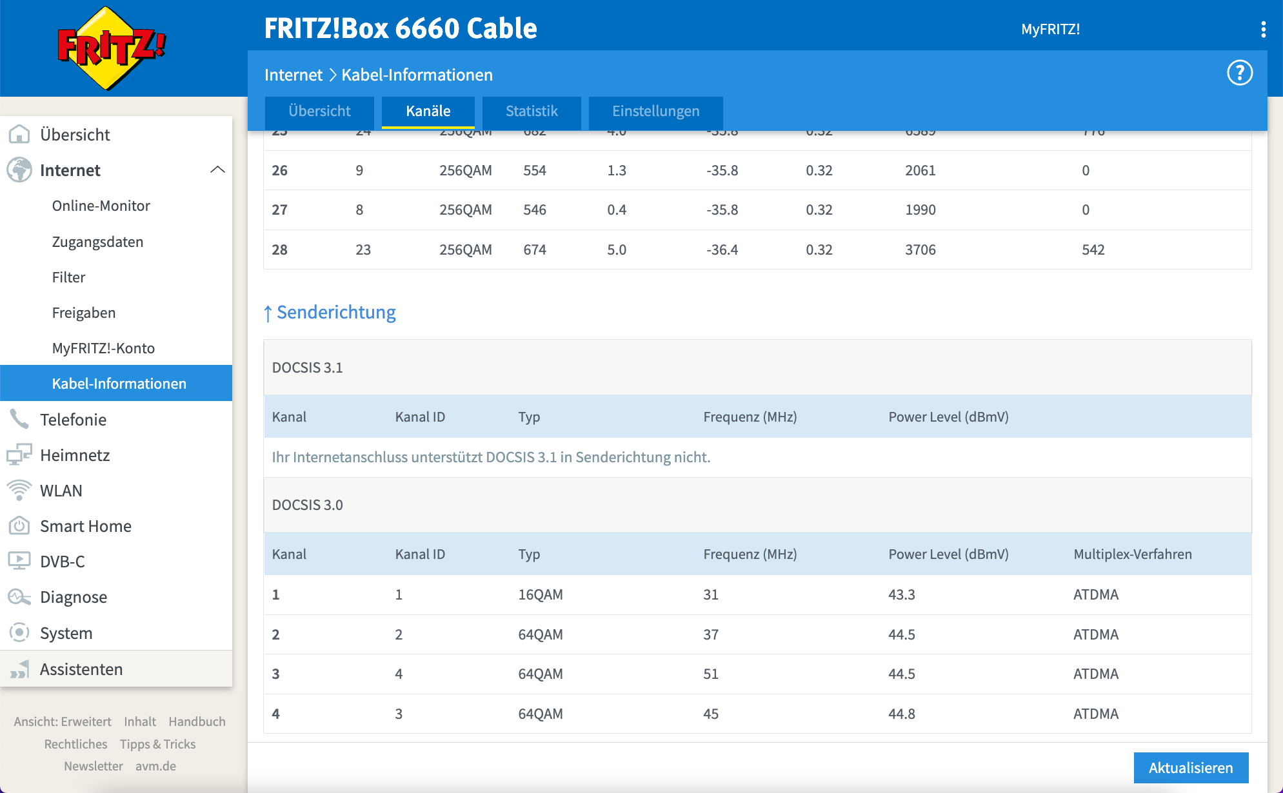
Task: Open the Newsletter footer link
Action: pos(94,766)
